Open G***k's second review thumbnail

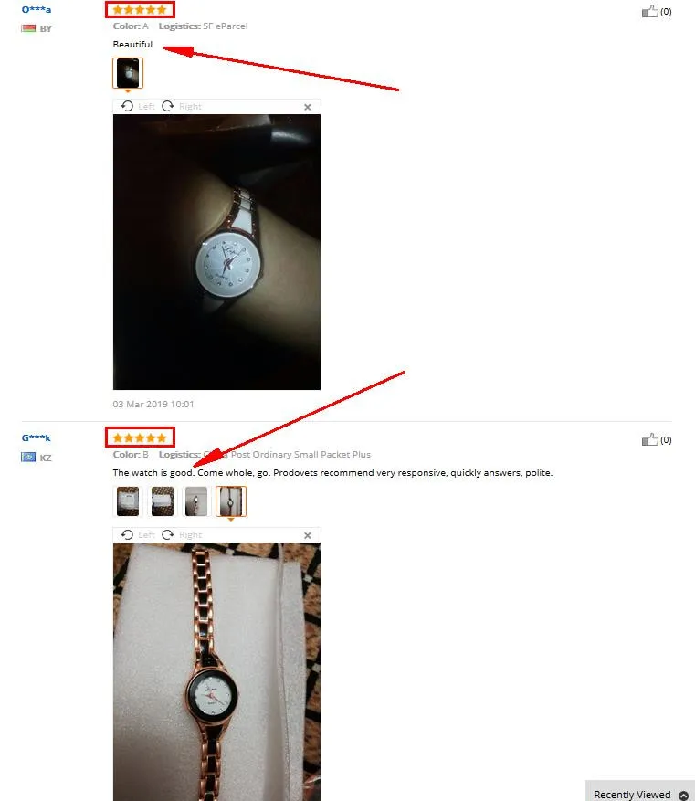point(163,501)
